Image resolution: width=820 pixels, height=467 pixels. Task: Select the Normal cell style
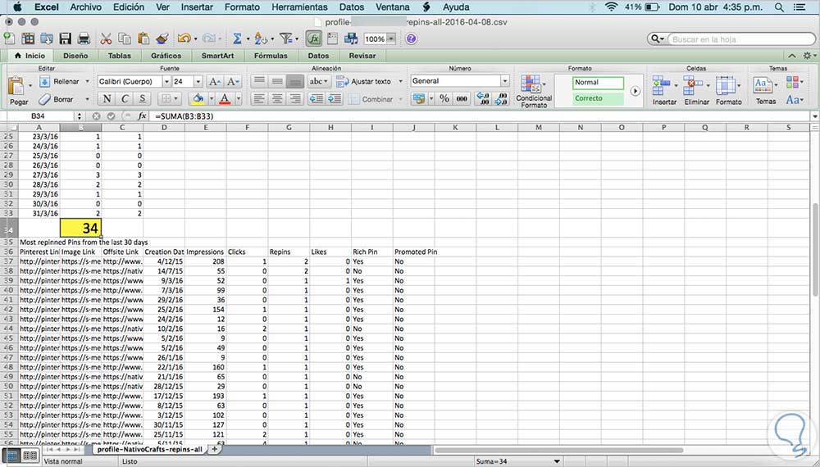[x=599, y=83]
